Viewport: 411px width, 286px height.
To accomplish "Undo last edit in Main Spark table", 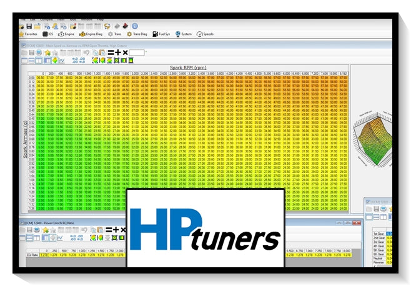I will pyautogui.click(x=86, y=52).
